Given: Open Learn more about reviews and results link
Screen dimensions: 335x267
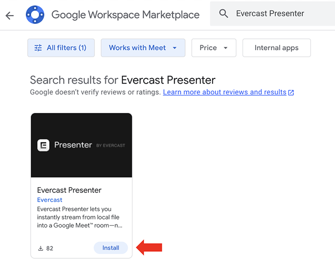Looking at the screenshot, I should tap(228, 92).
